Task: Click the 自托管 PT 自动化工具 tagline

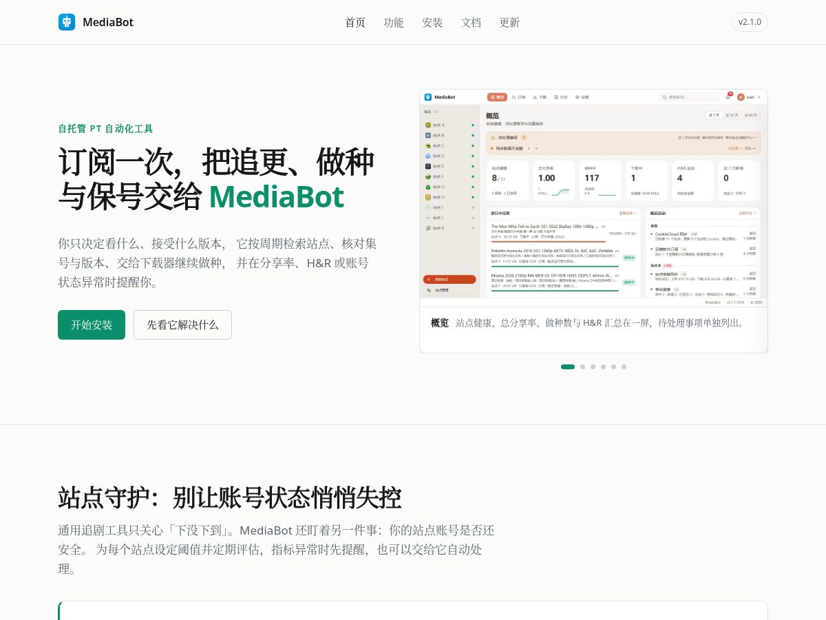Action: coord(105,128)
